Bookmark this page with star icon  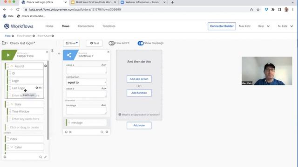[258, 9]
